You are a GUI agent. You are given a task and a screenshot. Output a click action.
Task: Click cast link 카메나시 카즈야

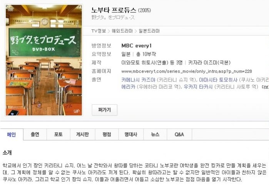[x=138, y=80]
